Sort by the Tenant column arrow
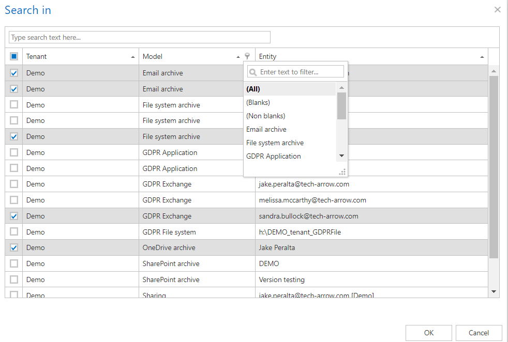 pyautogui.click(x=133, y=57)
